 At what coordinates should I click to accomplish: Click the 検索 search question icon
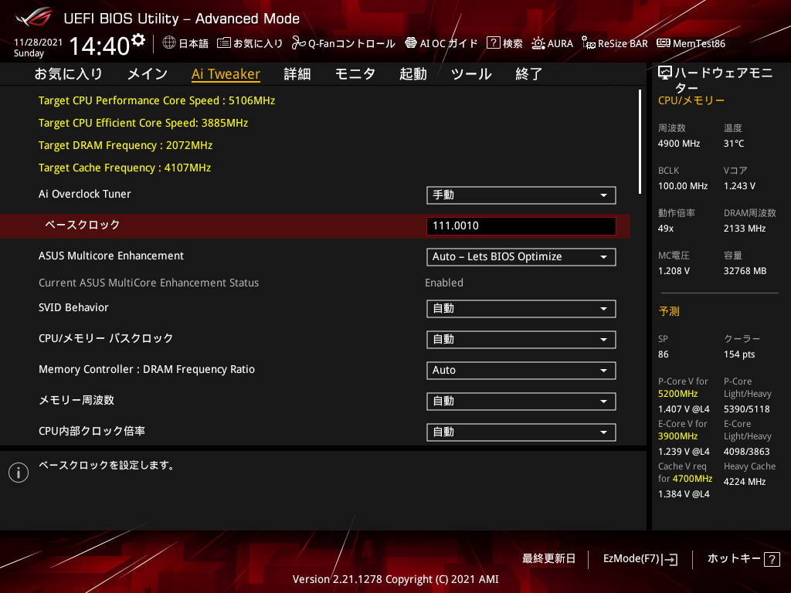[493, 43]
